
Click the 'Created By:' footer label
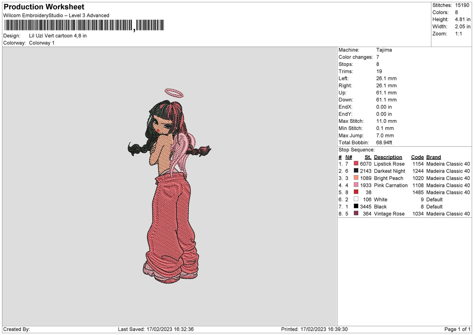pos(17,329)
